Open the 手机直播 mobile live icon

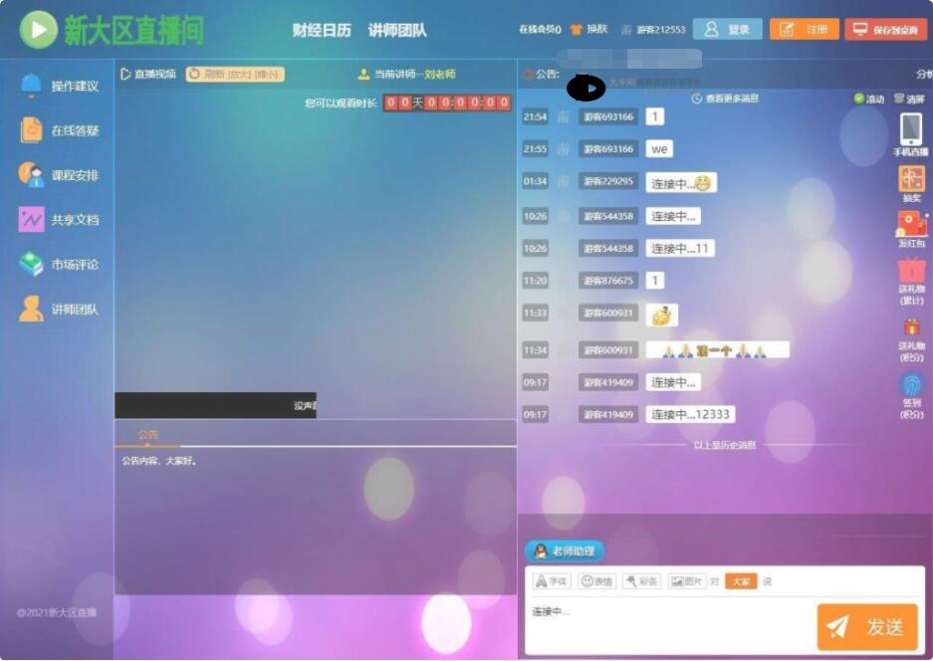click(912, 129)
